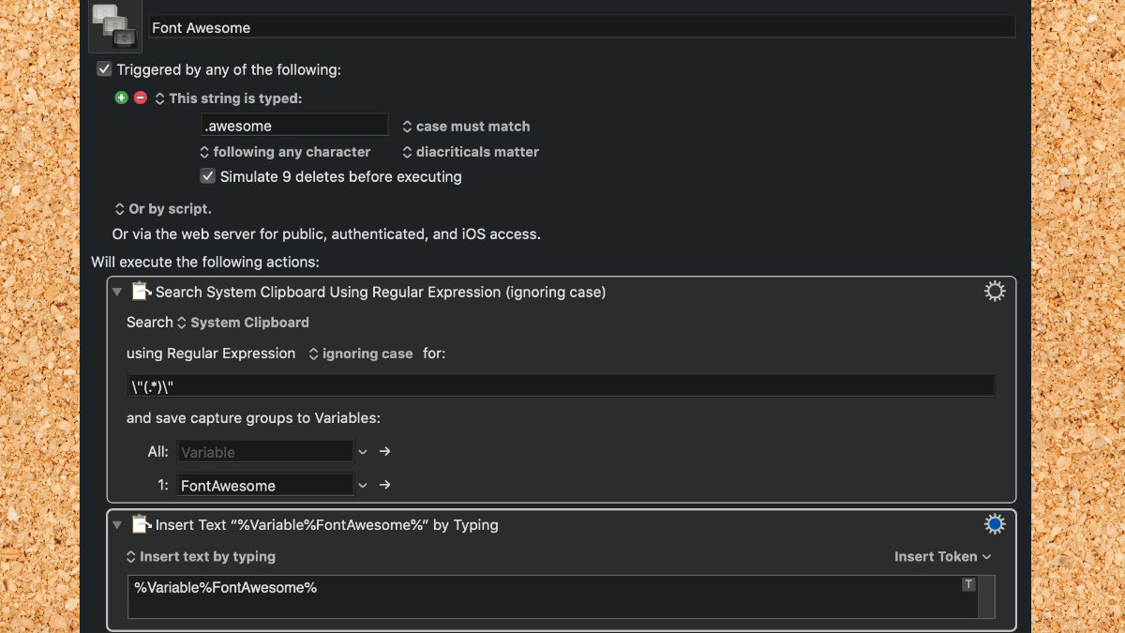
Task: Open the 'Or by script' popup
Action: tap(163, 209)
